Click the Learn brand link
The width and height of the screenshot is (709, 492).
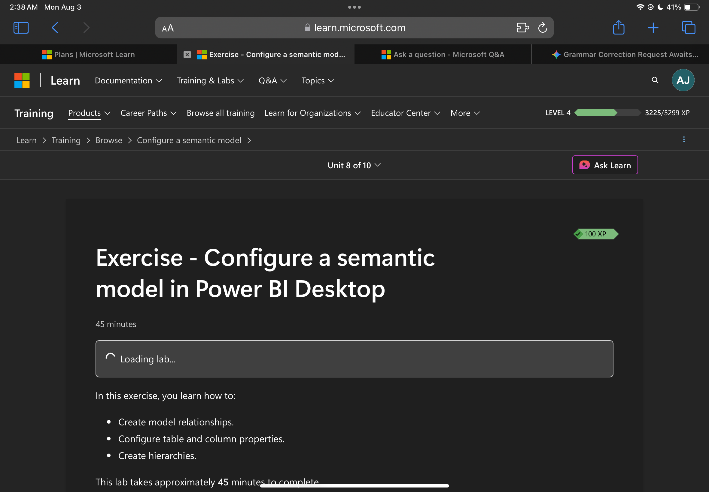click(x=65, y=81)
